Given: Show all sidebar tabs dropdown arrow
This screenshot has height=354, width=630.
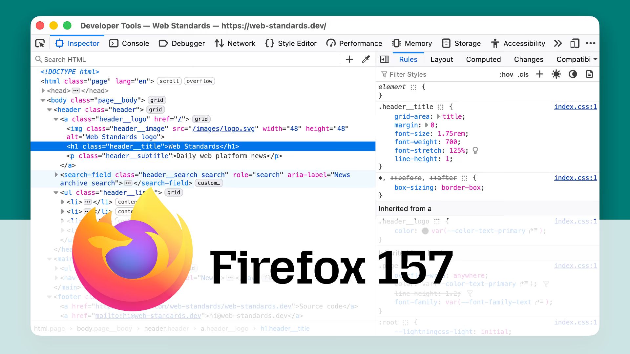Looking at the screenshot, I should click(x=595, y=59).
